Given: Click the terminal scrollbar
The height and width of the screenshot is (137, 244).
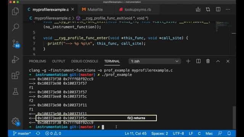Looking at the screenshot, I should pyautogui.click(x=234, y=117).
